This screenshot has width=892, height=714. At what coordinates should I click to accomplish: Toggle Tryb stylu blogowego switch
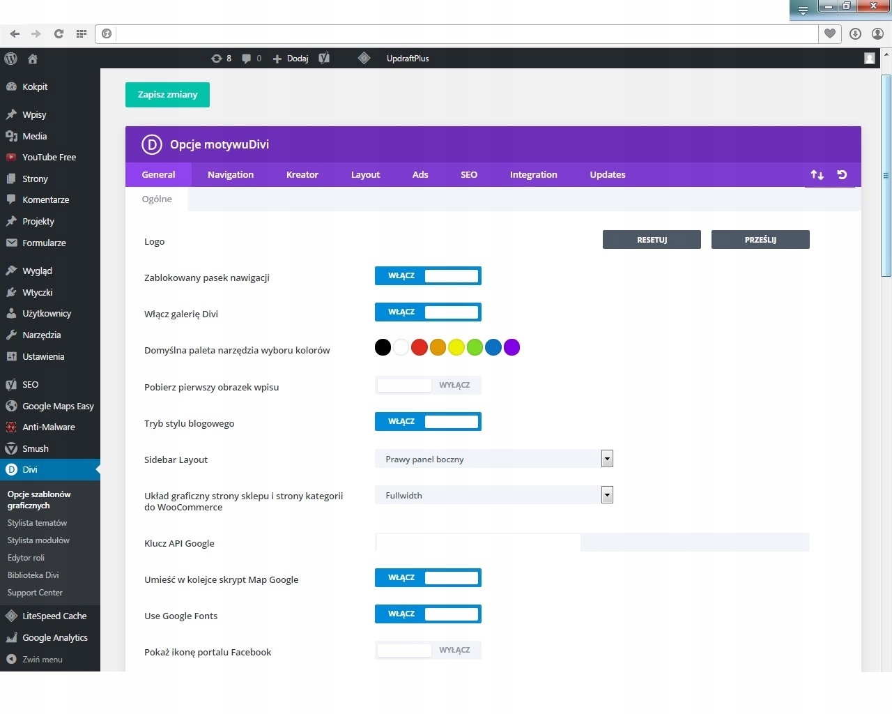click(428, 422)
